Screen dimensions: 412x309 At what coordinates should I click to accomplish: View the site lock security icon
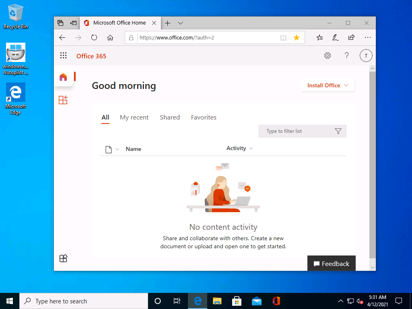click(131, 37)
